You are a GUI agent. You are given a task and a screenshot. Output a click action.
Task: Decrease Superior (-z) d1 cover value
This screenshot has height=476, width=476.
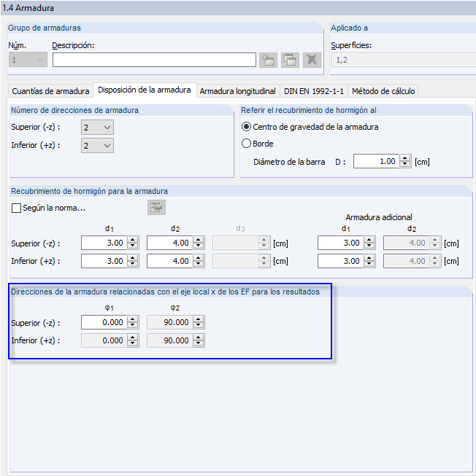(x=133, y=246)
